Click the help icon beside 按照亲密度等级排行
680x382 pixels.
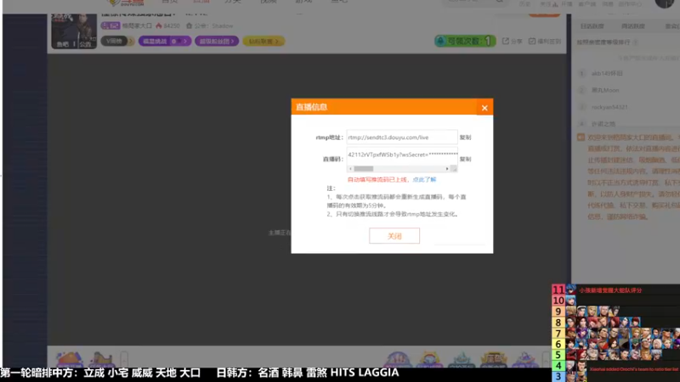coord(635,42)
